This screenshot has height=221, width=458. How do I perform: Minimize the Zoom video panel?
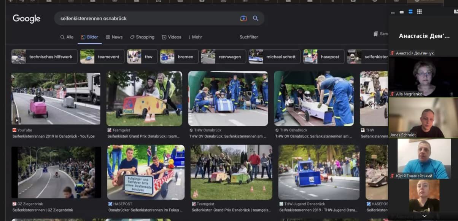(x=393, y=13)
